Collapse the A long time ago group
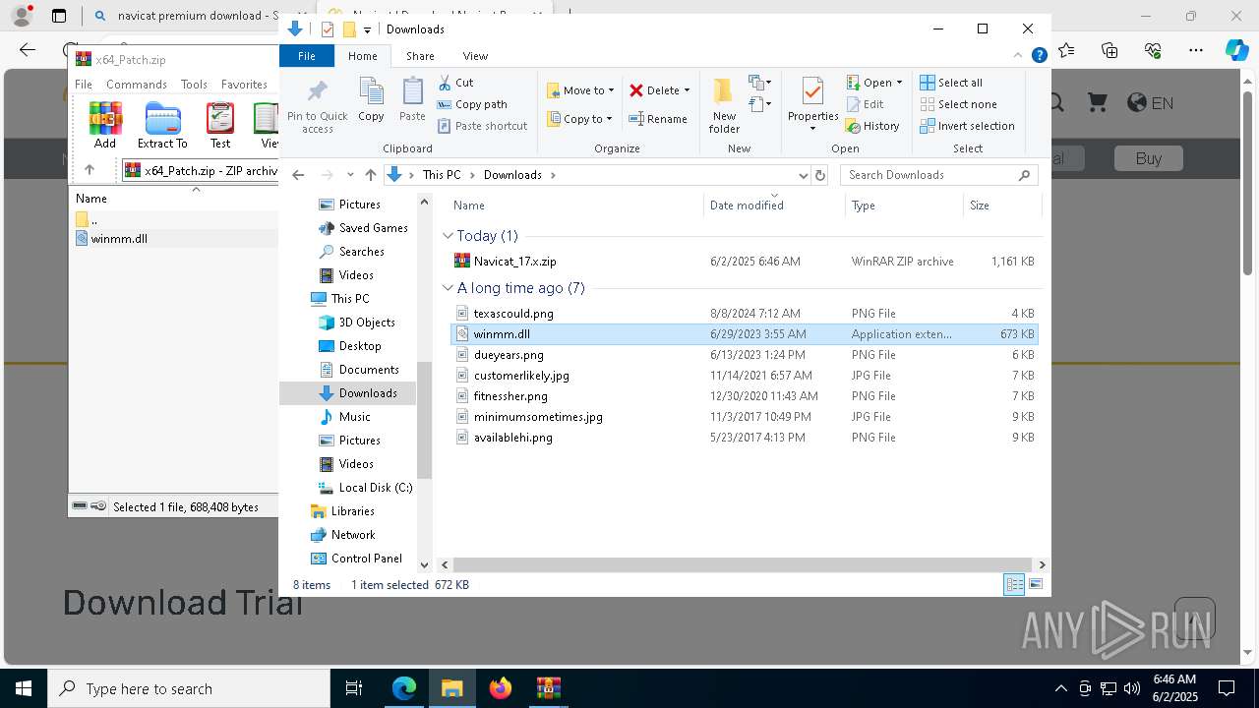The height and width of the screenshot is (708, 1259). click(448, 288)
